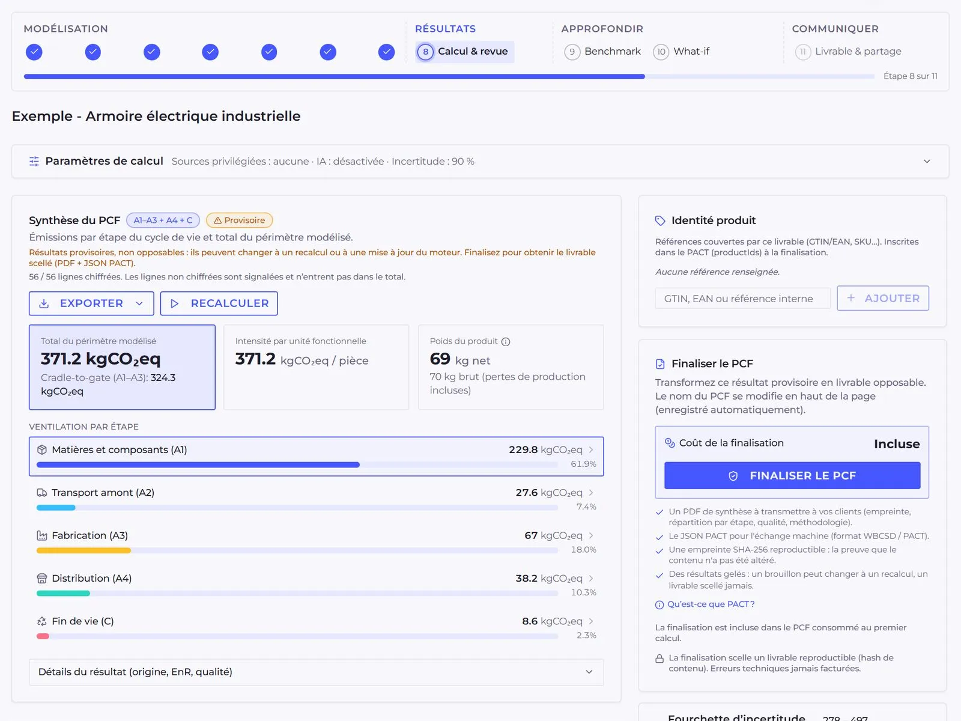Expand Détails du résultat section
The width and height of the screenshot is (961, 721).
coord(317,672)
